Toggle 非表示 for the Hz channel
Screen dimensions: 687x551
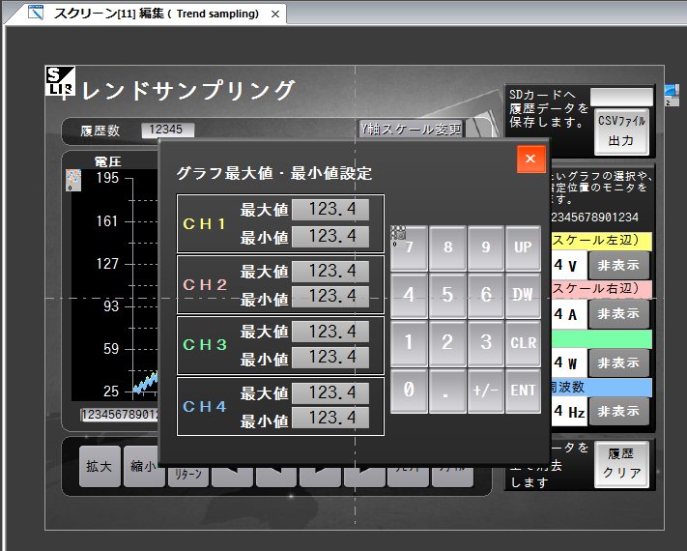coord(618,412)
